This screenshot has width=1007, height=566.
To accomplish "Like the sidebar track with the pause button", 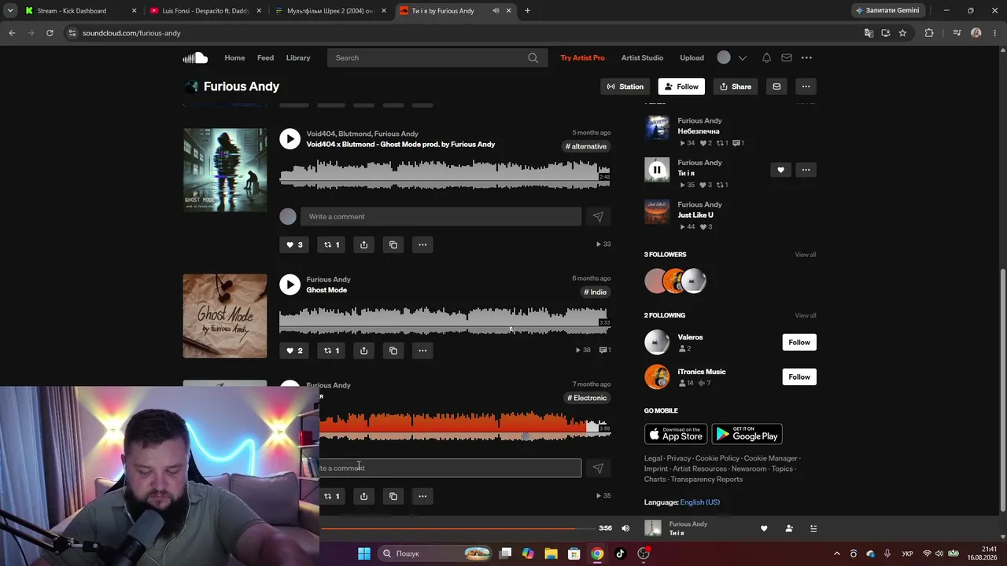I will (x=780, y=170).
